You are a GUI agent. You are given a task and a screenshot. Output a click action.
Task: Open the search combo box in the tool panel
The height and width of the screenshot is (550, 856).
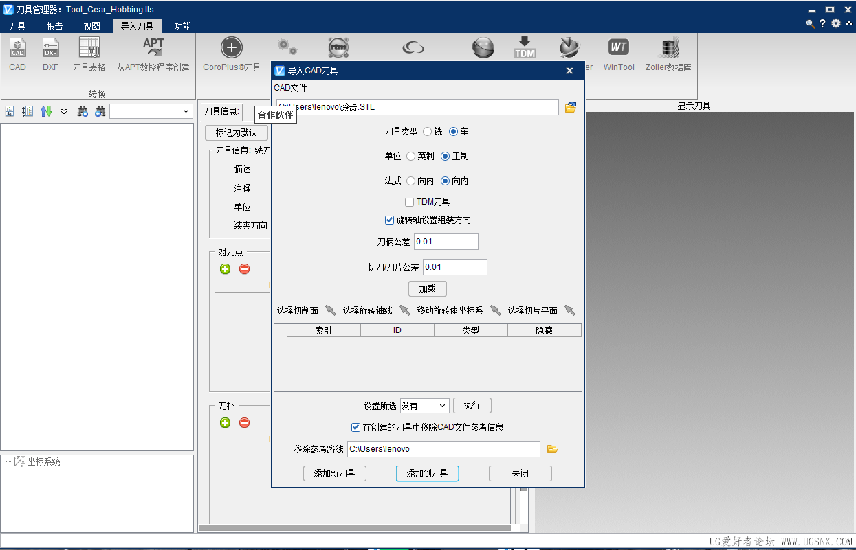click(151, 111)
